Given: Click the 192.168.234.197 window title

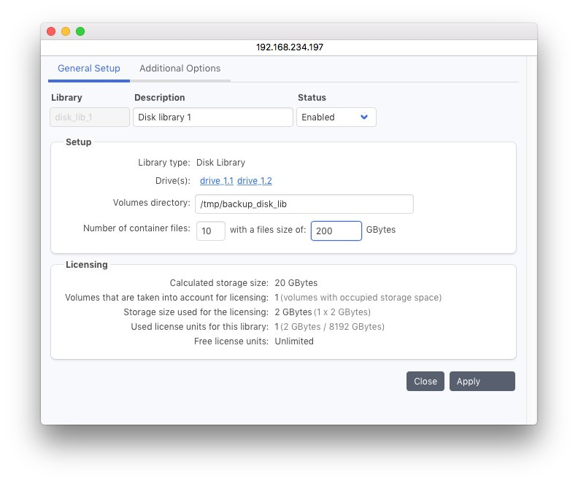Looking at the screenshot, I should (289, 47).
